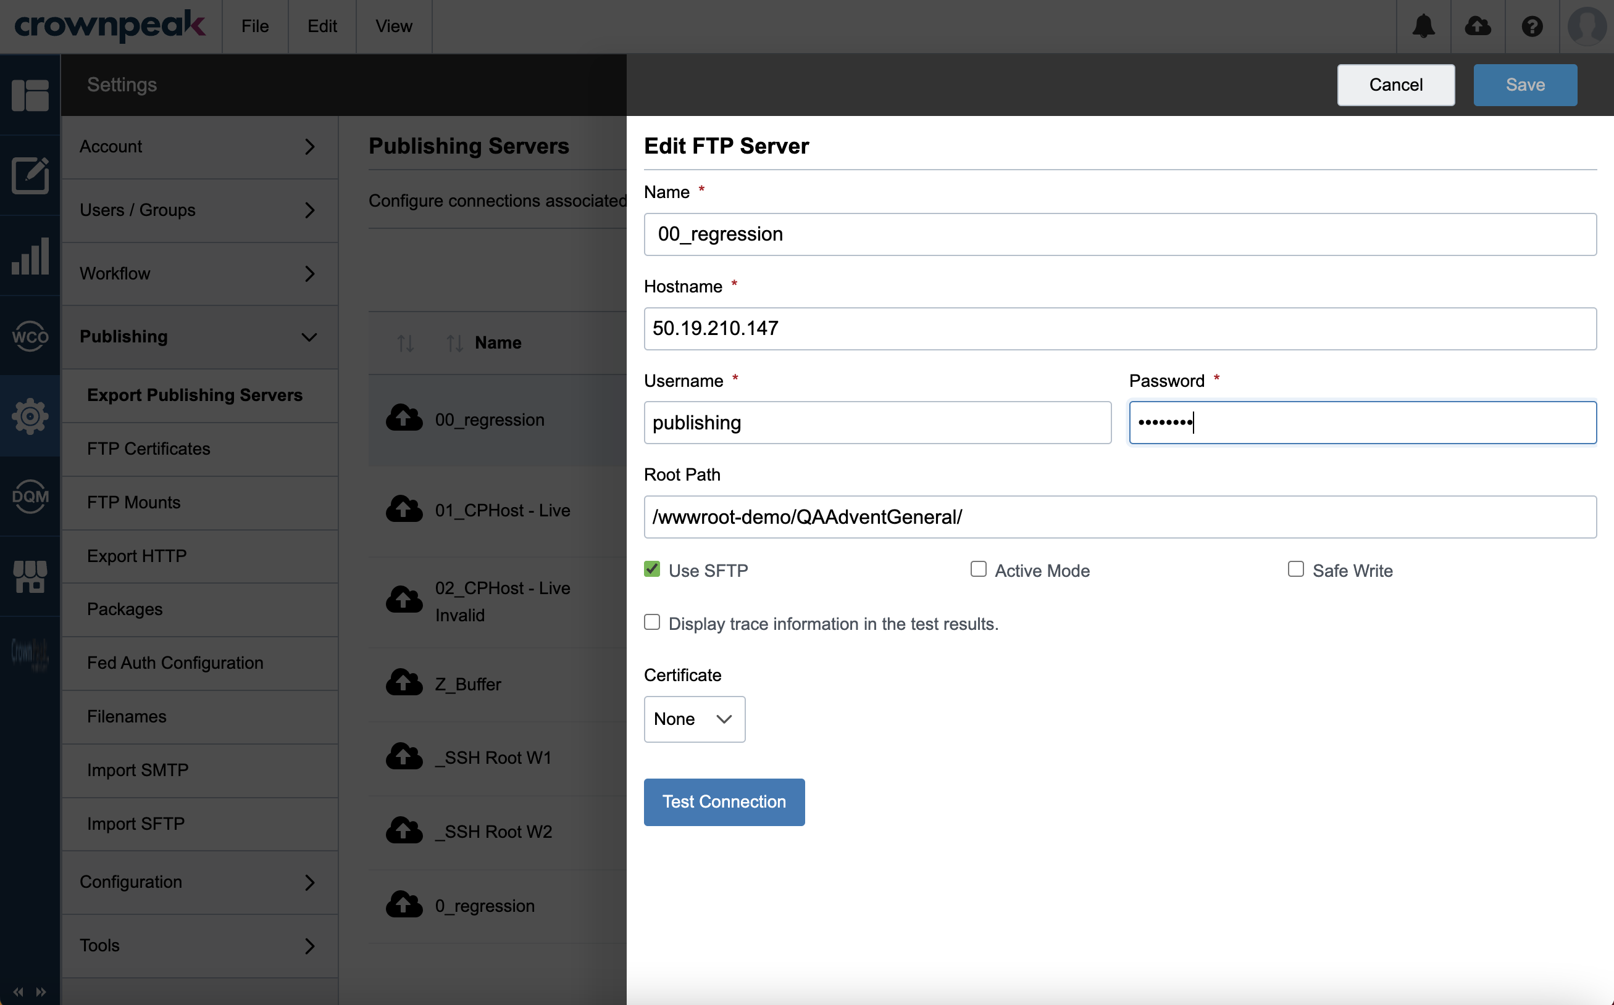Screen dimensions: 1614x1005
Task: Click the Test Connection button
Action: pyautogui.click(x=724, y=802)
